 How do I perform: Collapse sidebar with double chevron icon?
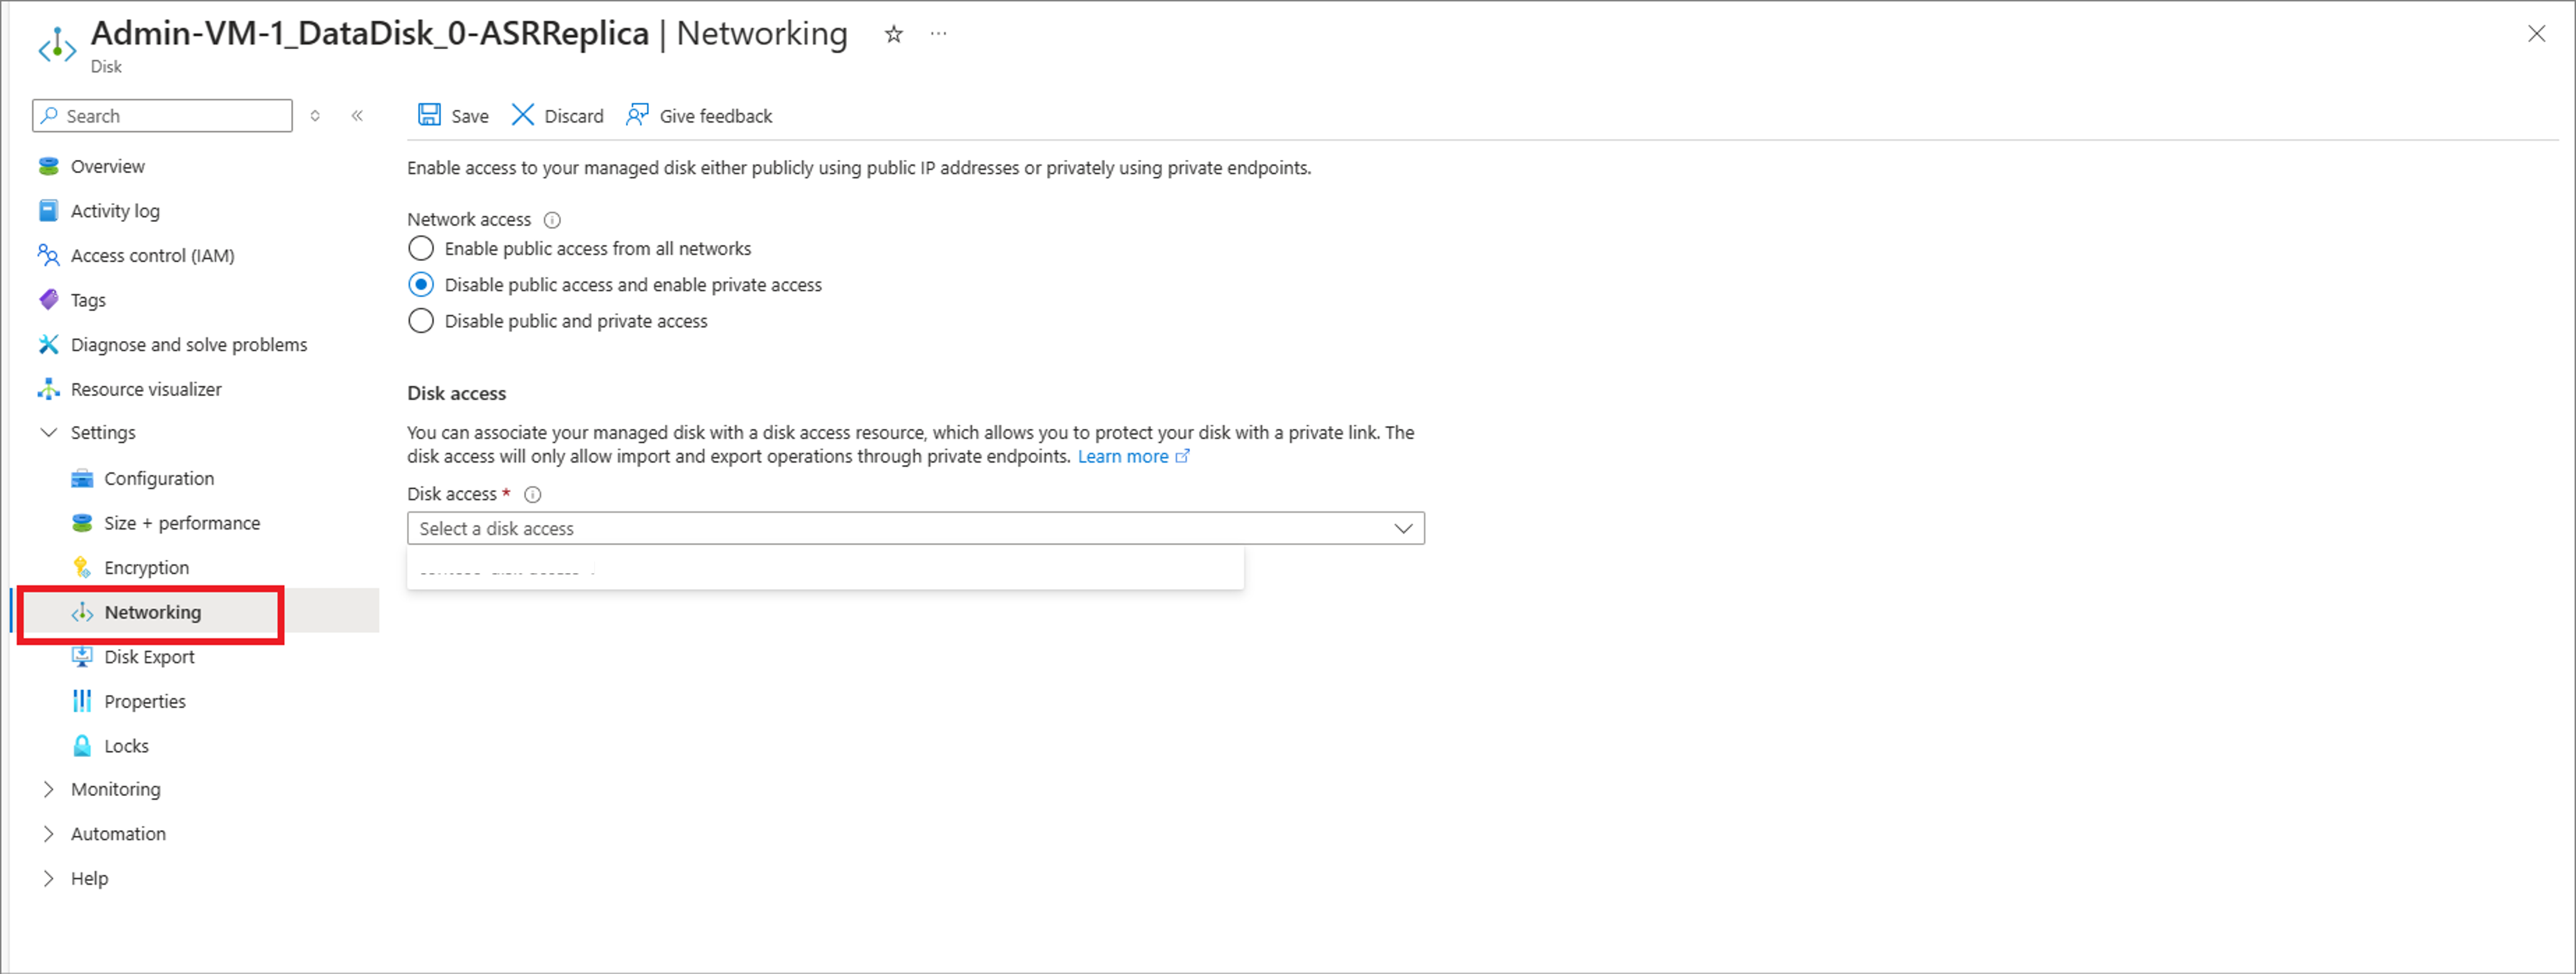(x=357, y=116)
